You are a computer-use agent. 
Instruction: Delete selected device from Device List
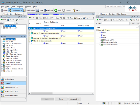[x=11, y=20]
